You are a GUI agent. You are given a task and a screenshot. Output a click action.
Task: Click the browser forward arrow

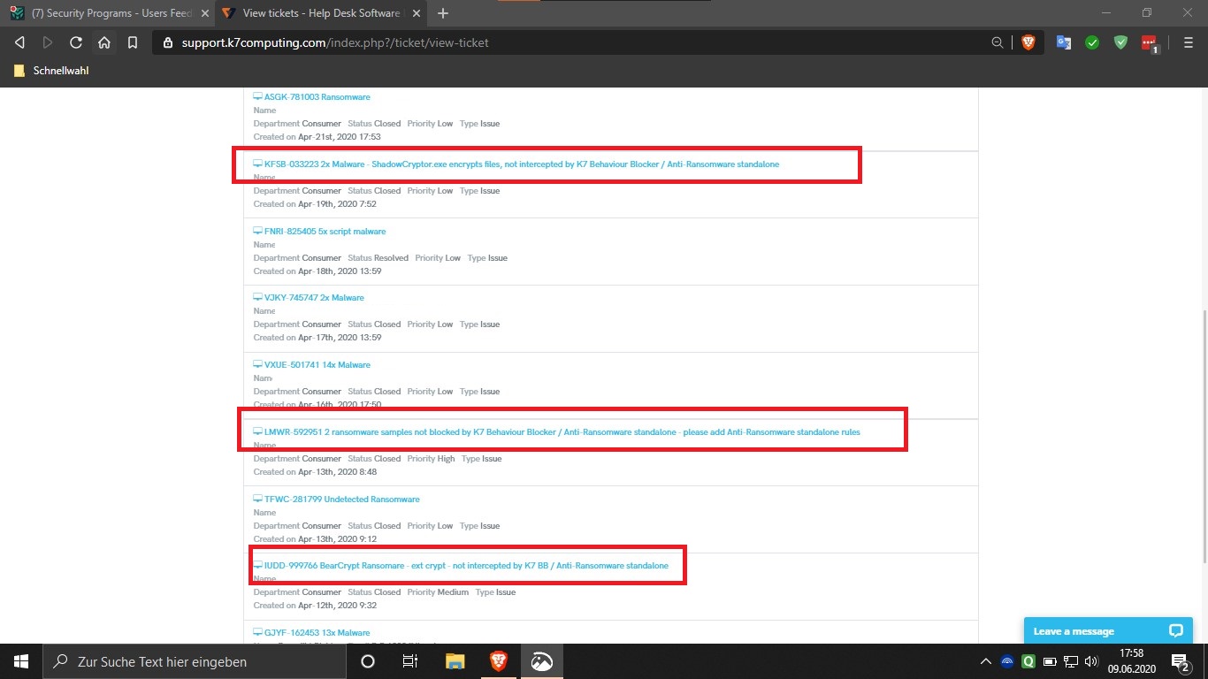[48, 42]
